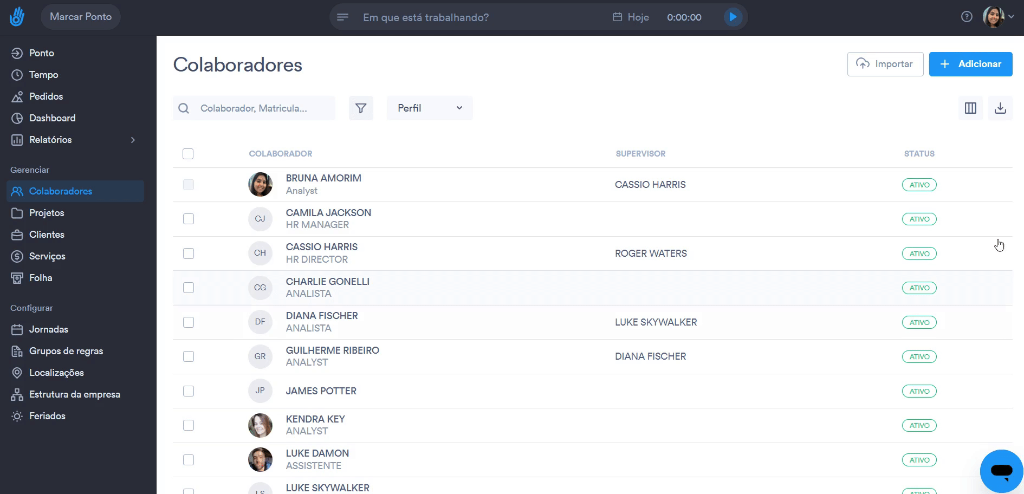
Task: Click the download export icon
Action: pyautogui.click(x=1000, y=108)
